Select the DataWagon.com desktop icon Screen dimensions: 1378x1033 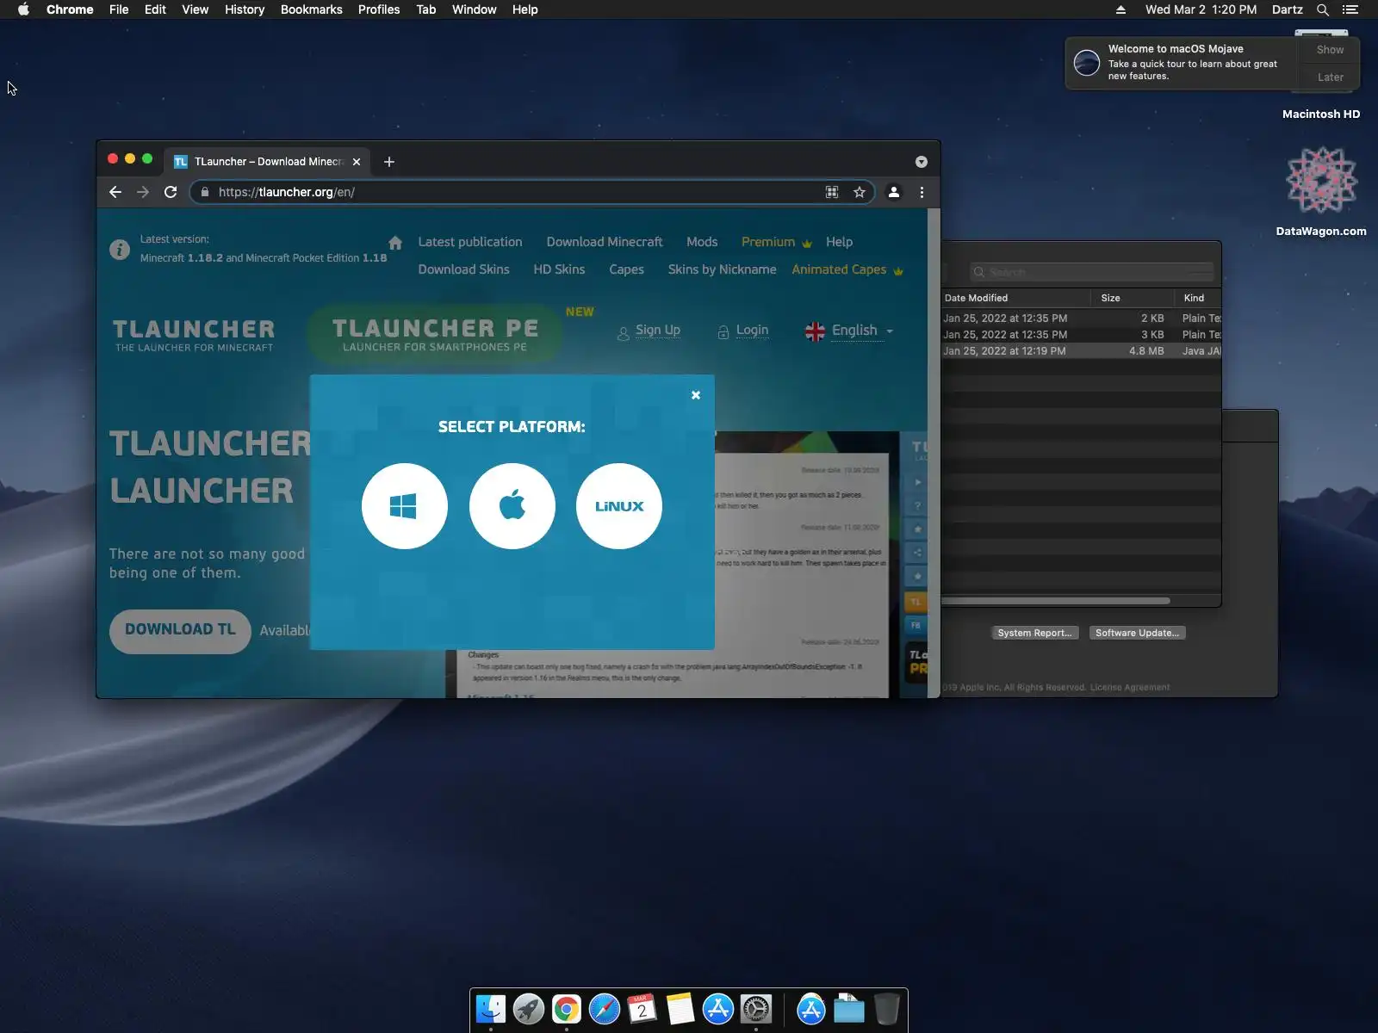click(1321, 192)
